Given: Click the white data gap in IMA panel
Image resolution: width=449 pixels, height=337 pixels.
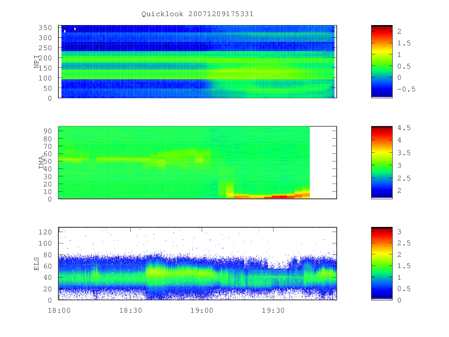Looking at the screenshot, I should coord(323,163).
